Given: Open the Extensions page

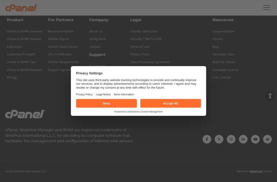Looking at the screenshot, I should [x=15, y=47].
